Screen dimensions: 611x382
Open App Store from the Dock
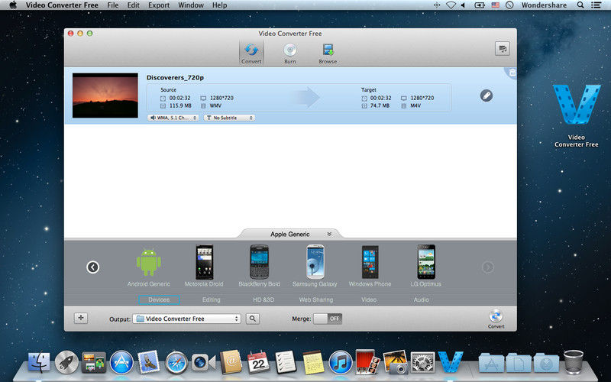[x=121, y=362]
